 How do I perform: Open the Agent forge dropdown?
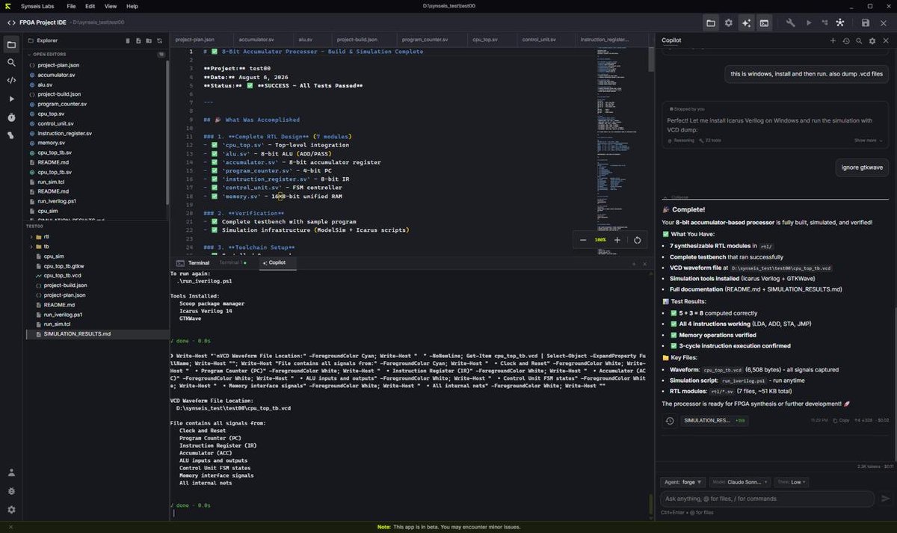(682, 482)
